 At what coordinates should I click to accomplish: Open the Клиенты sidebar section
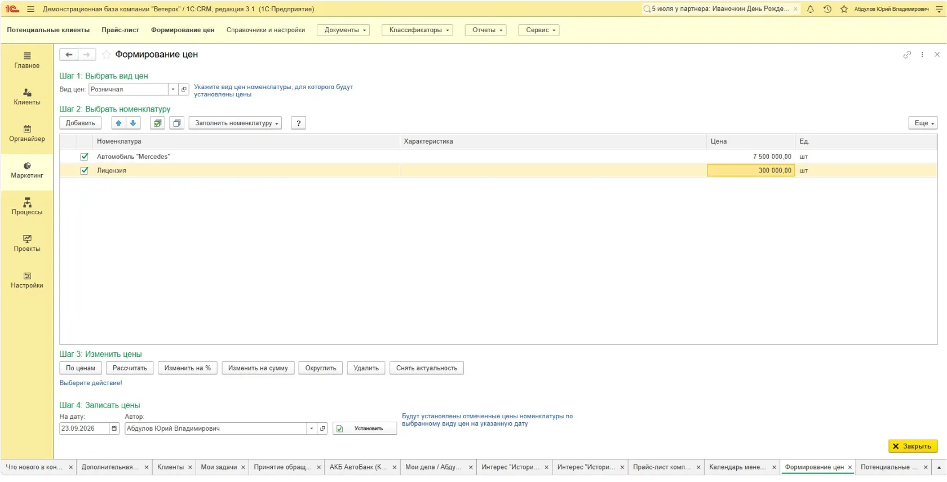(x=27, y=97)
